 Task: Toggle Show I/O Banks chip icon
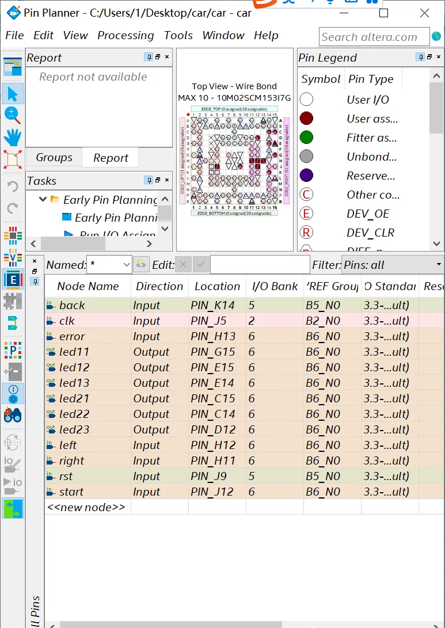[13, 235]
